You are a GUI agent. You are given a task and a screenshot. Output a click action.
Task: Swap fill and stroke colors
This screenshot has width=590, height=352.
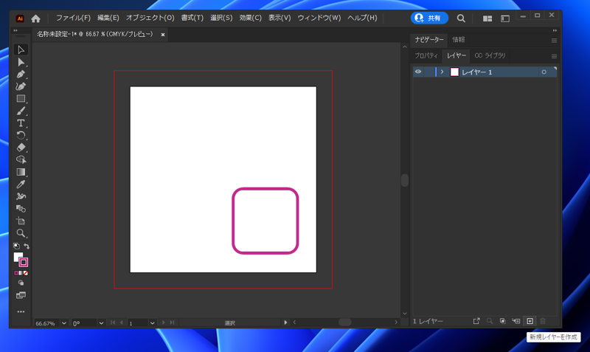point(27,246)
